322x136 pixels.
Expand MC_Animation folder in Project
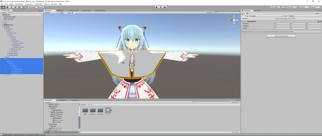click(x=50, y=112)
